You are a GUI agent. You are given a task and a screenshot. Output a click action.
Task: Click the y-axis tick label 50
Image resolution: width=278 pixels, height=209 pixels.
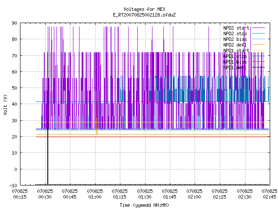click(14, 88)
